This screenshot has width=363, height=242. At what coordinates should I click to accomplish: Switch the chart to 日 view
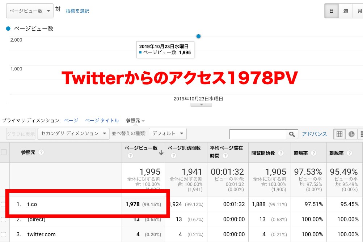331,11
